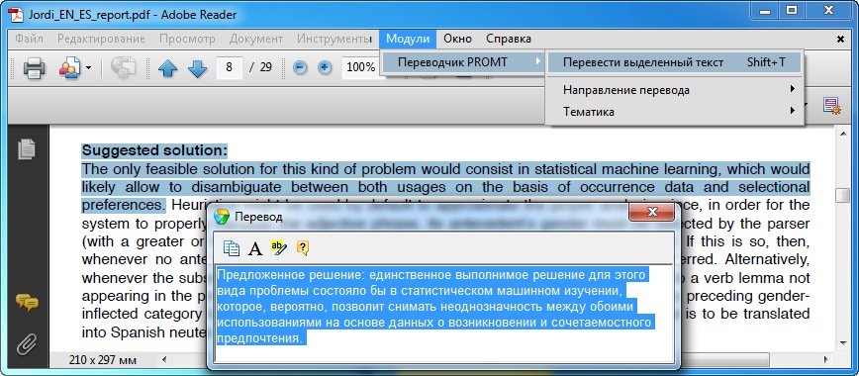859x376 pixels.
Task: Open the Файл menu
Action: 30,39
